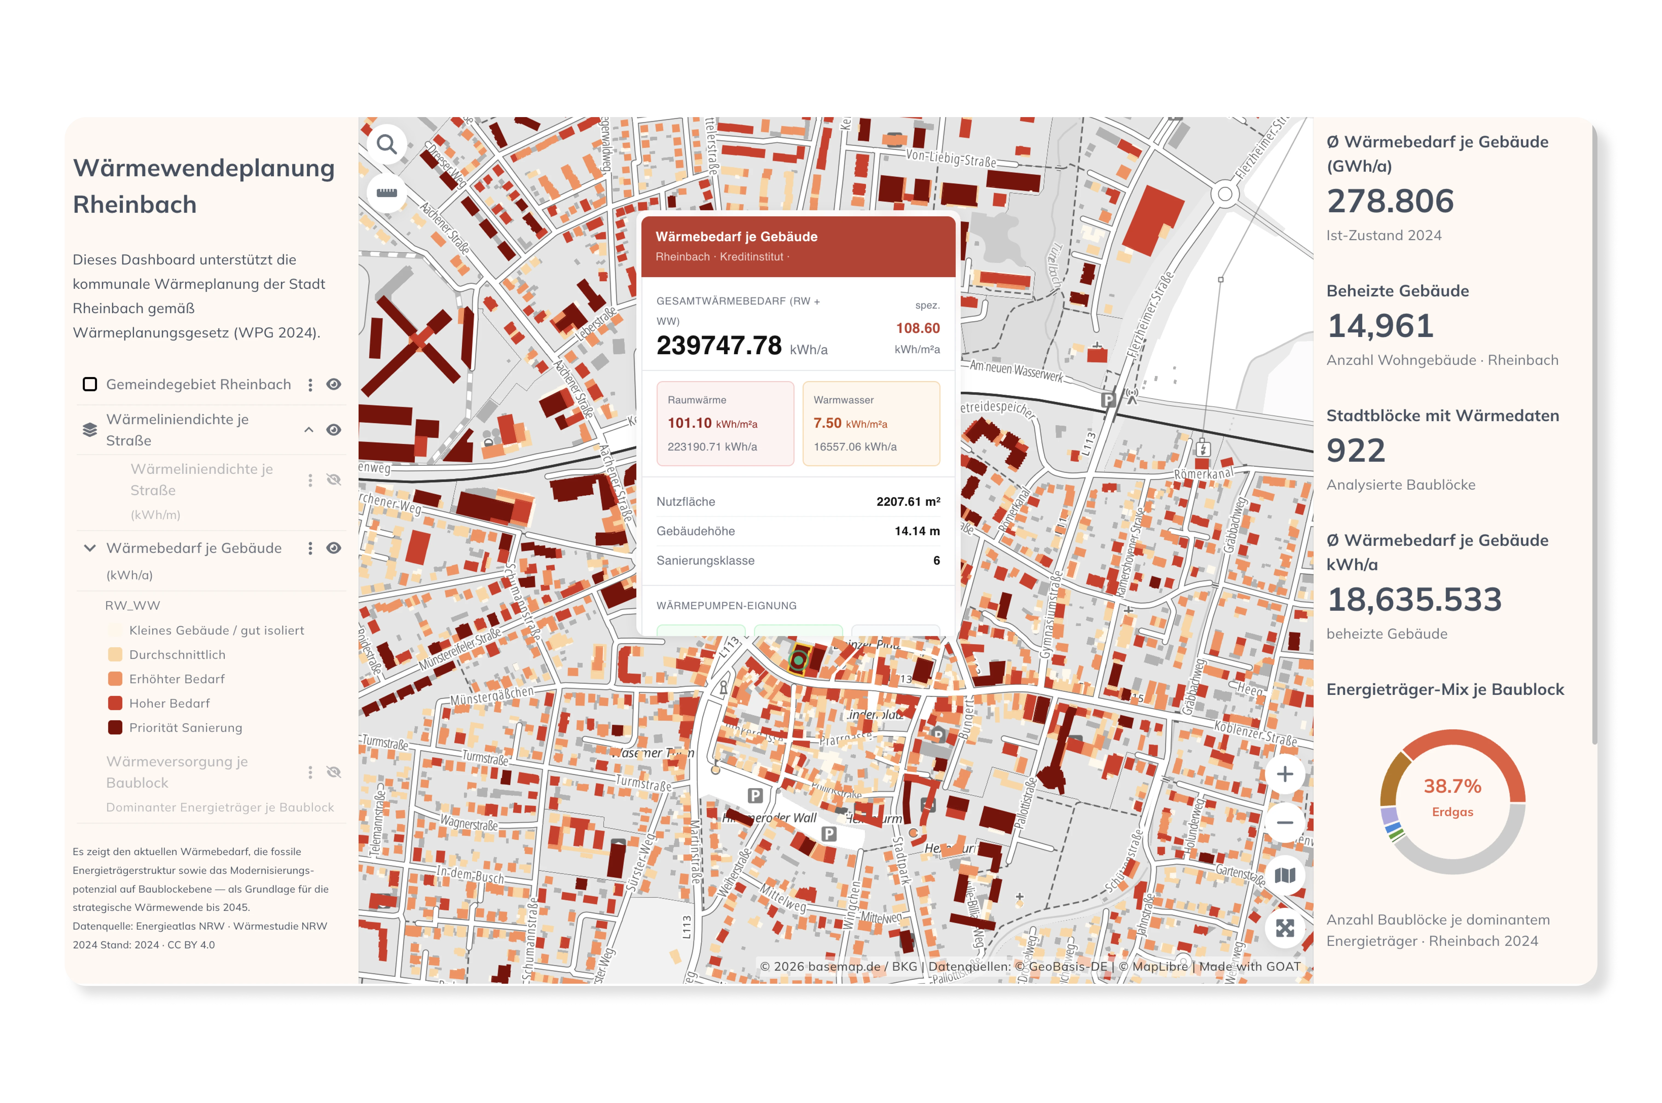Click the layer group stack icon
Image resolution: width=1662 pixels, height=1103 pixels.
coord(89,430)
